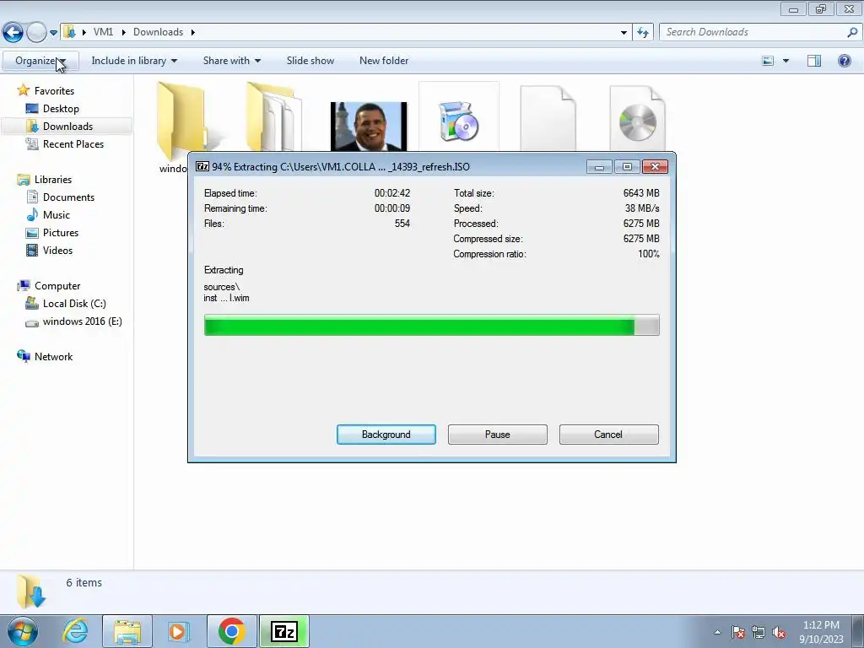Select the photo thumbnail of smiling man
The height and width of the screenshot is (648, 864).
pyautogui.click(x=369, y=127)
